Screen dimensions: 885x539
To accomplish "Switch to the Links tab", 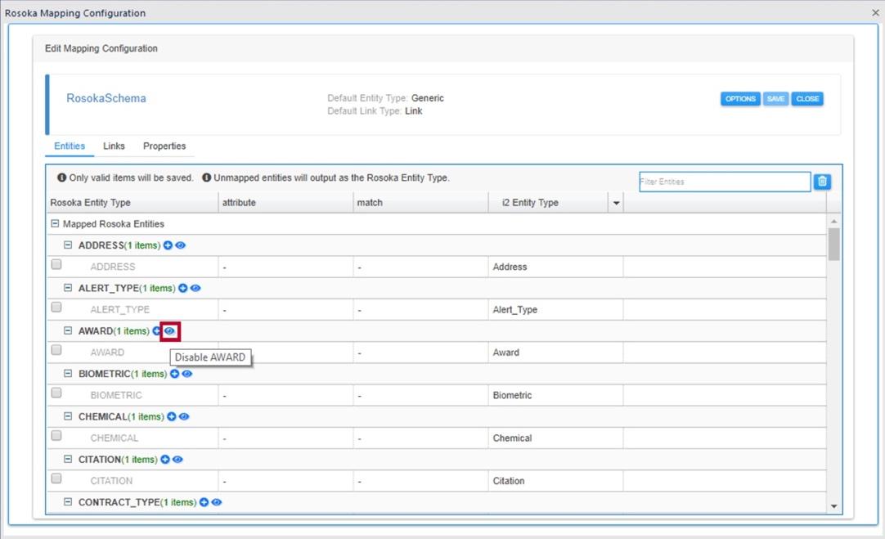I will click(x=114, y=146).
